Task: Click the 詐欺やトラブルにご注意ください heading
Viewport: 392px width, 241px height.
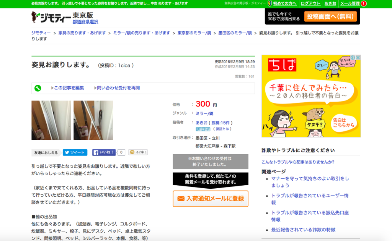Action: click(x=298, y=150)
